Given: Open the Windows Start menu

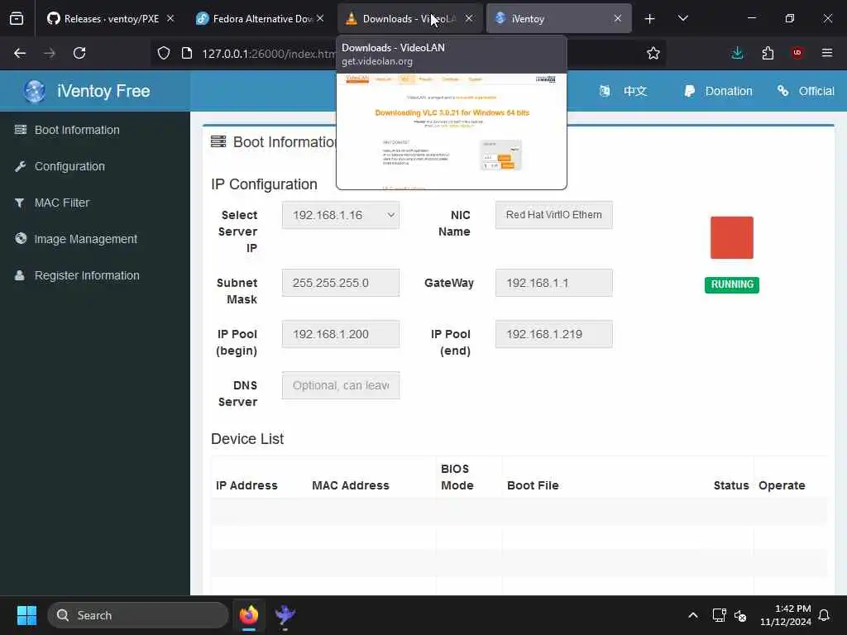Looking at the screenshot, I should click(26, 615).
